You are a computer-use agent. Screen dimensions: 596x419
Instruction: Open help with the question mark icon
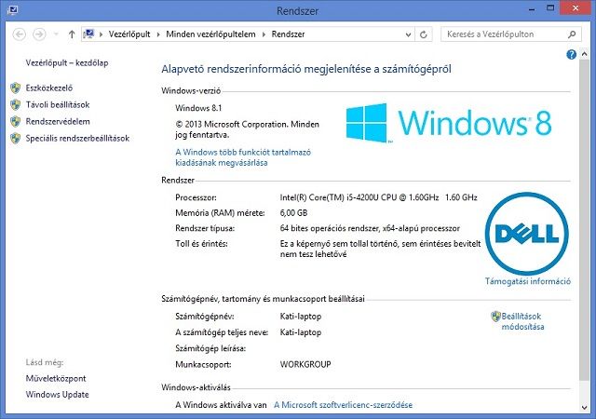point(571,54)
